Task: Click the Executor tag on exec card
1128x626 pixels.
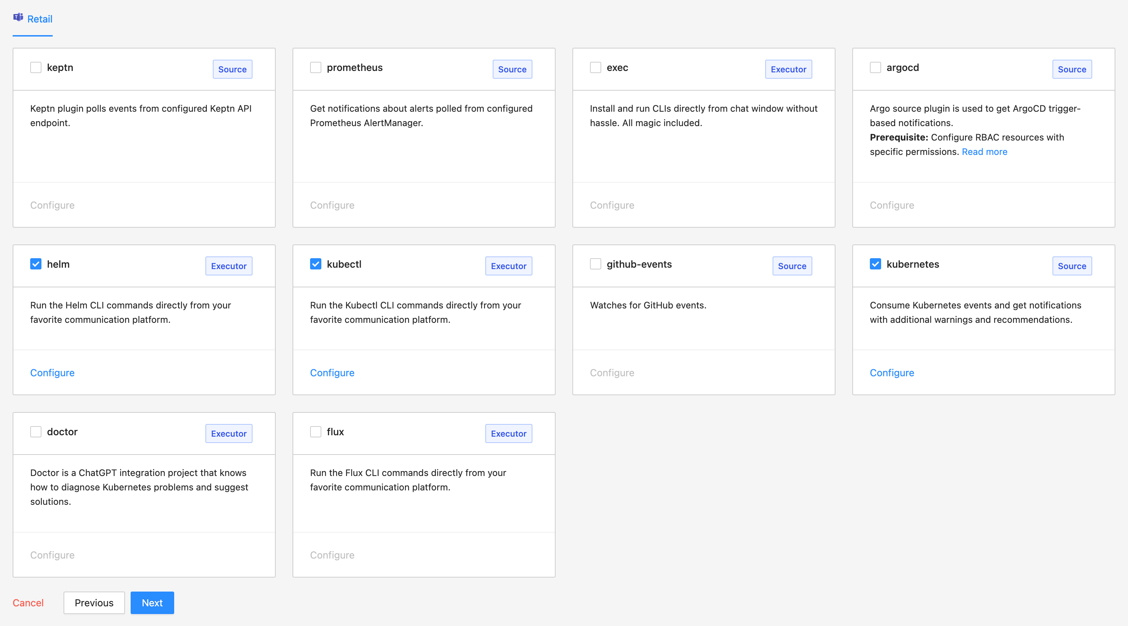Action: (788, 69)
